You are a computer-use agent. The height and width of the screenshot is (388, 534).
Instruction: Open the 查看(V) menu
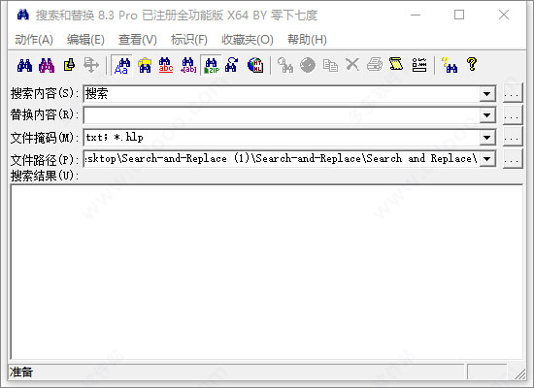click(x=137, y=40)
